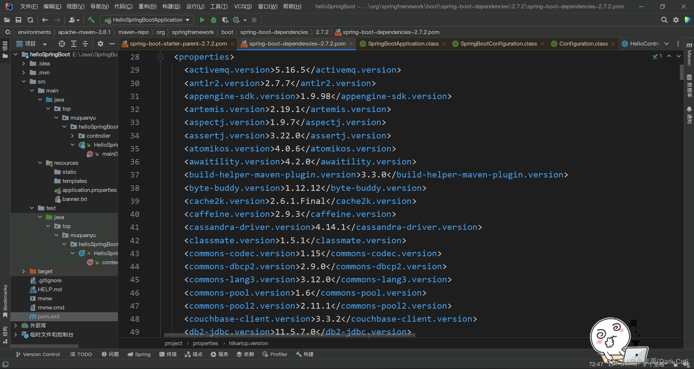Image resolution: width=694 pixels, height=369 pixels.
Task: Open project panel options gear
Action: point(100,44)
